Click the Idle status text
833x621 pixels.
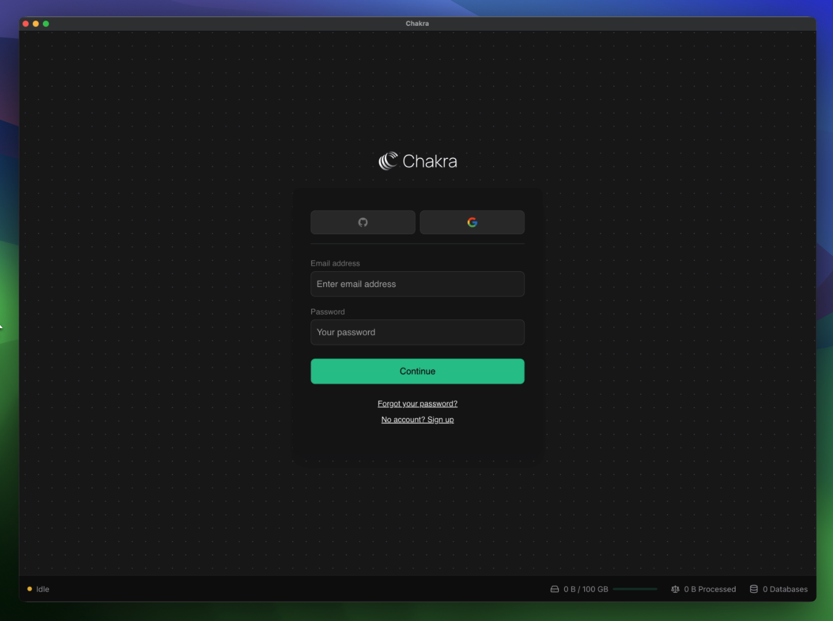pos(43,589)
